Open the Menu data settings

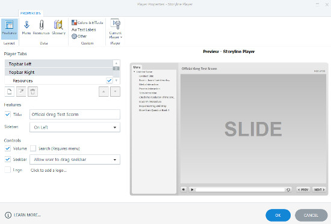tap(26, 28)
